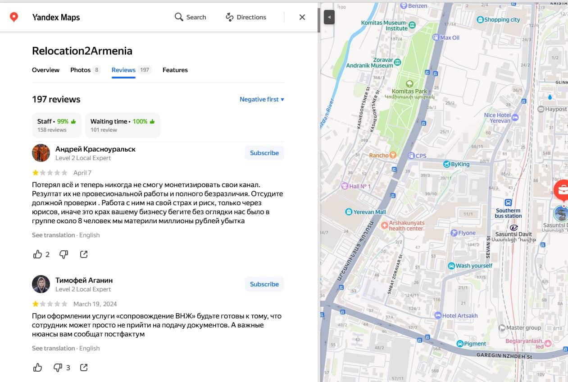
Task: Open the Negative first sorting dropdown
Action: click(x=262, y=99)
